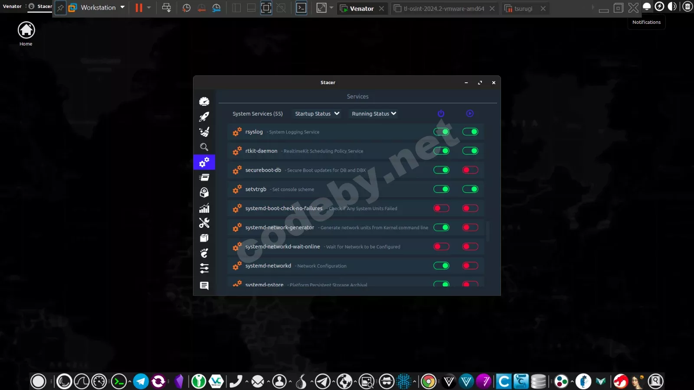This screenshot has height=390, width=694.
Task: Click the Venator panel menu label
Action: pos(12,6)
